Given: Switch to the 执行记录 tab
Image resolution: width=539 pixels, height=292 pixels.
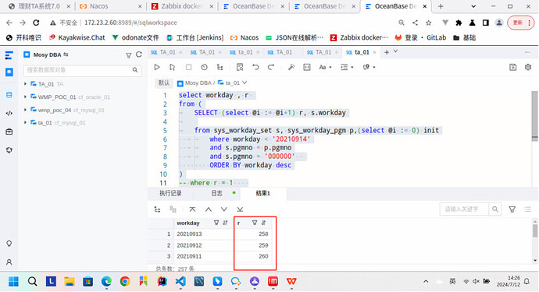Looking at the screenshot, I should click(x=170, y=193).
